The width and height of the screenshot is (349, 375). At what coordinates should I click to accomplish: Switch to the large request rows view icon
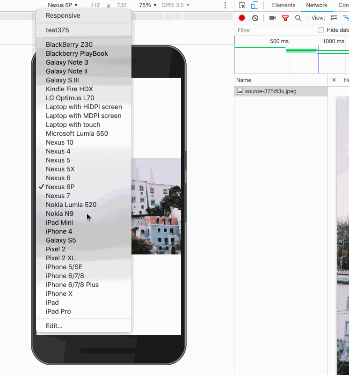(334, 18)
